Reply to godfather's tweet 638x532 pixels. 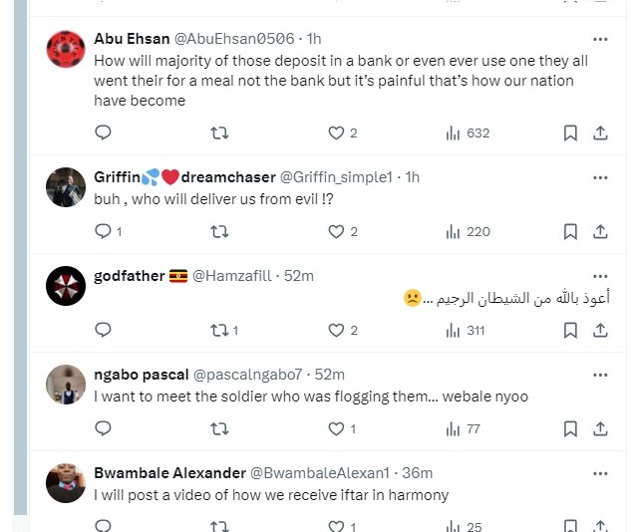pyautogui.click(x=103, y=330)
